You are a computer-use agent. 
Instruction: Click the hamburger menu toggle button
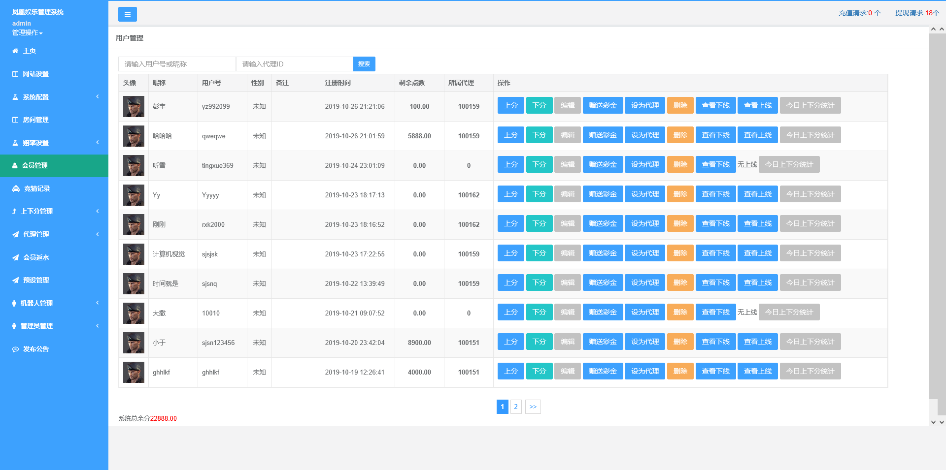coord(127,14)
